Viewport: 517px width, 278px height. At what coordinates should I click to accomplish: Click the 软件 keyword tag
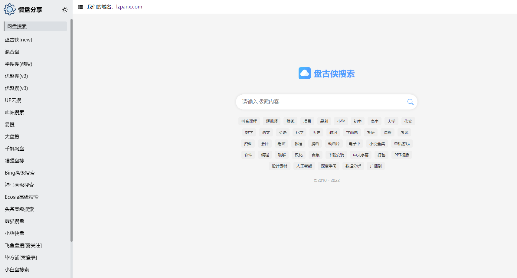click(248, 155)
